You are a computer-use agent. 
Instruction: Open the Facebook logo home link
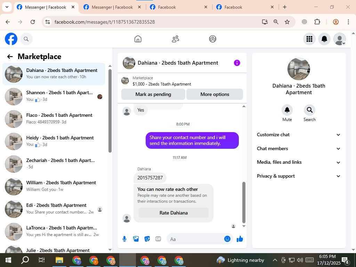coord(11,39)
